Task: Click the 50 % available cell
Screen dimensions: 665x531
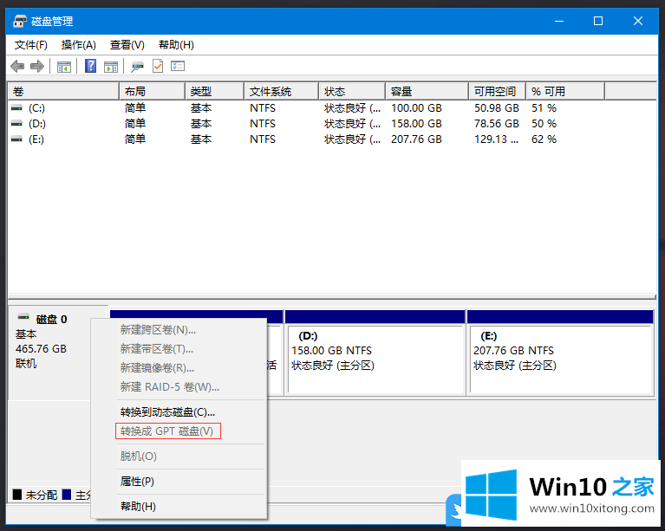Action: [x=544, y=124]
